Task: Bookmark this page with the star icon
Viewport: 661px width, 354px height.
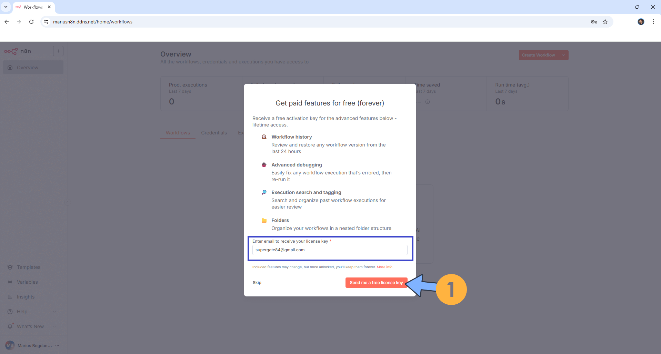Action: (x=605, y=22)
